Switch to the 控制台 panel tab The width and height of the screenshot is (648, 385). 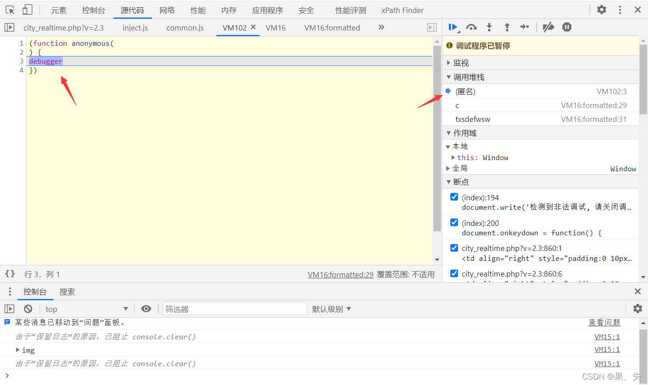point(94,10)
